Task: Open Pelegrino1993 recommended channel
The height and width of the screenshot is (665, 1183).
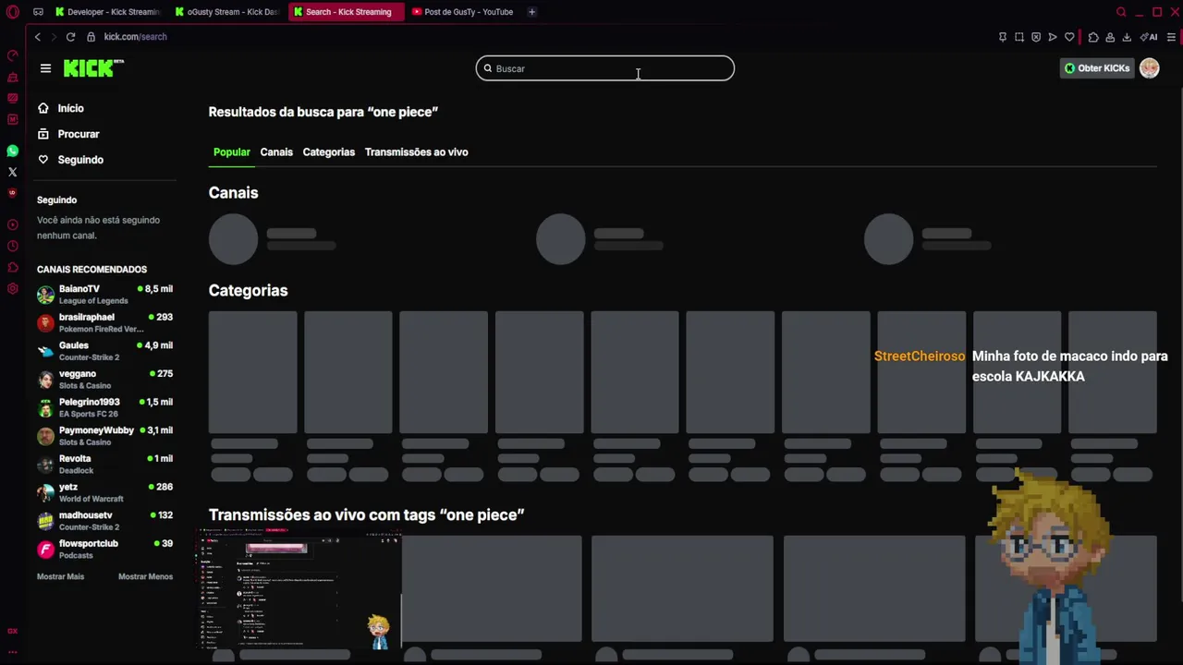Action: (104, 407)
